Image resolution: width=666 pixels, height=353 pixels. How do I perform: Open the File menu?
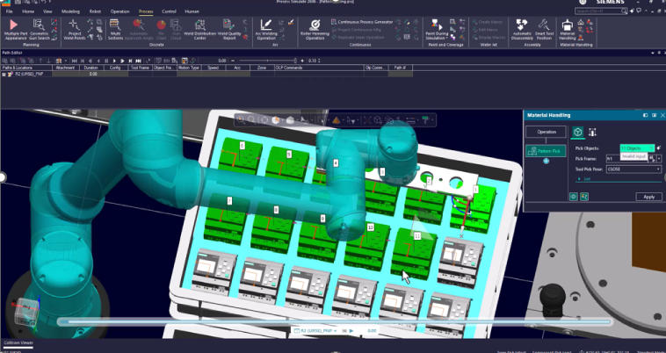click(x=10, y=11)
